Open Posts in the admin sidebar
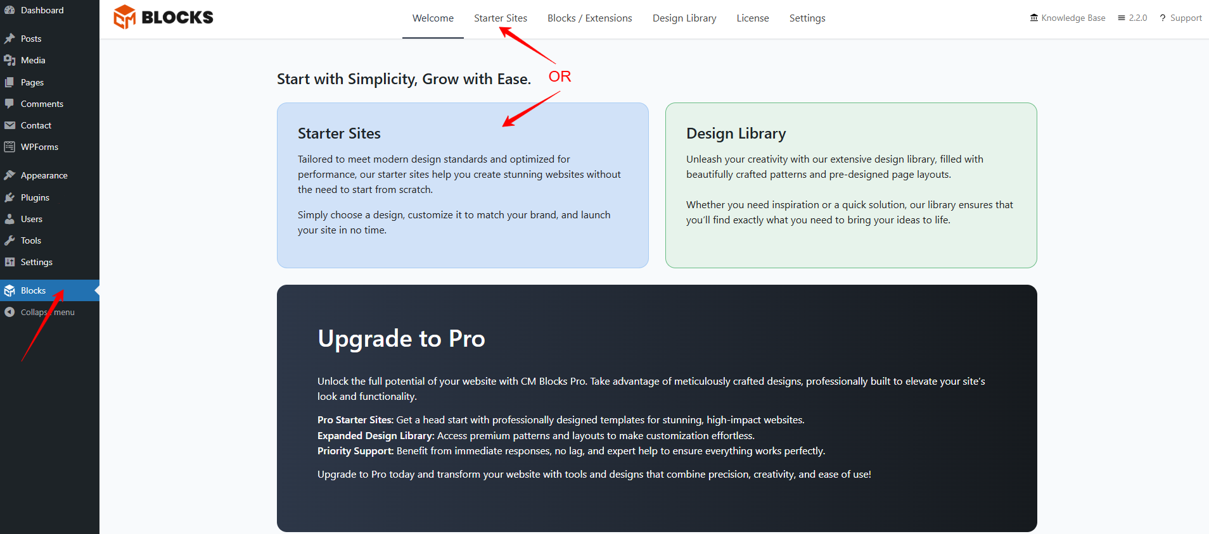The width and height of the screenshot is (1209, 534). (49, 39)
